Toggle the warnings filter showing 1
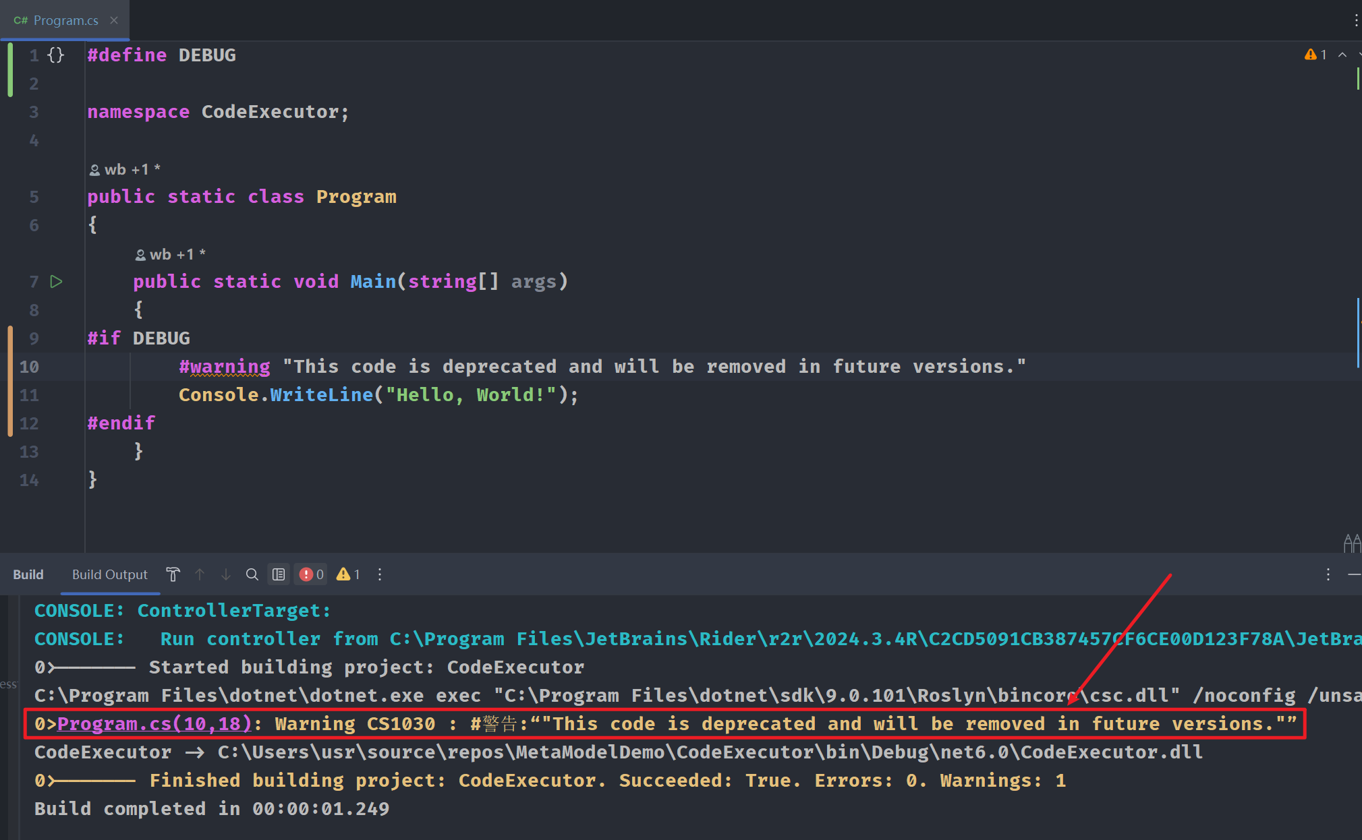 click(348, 574)
